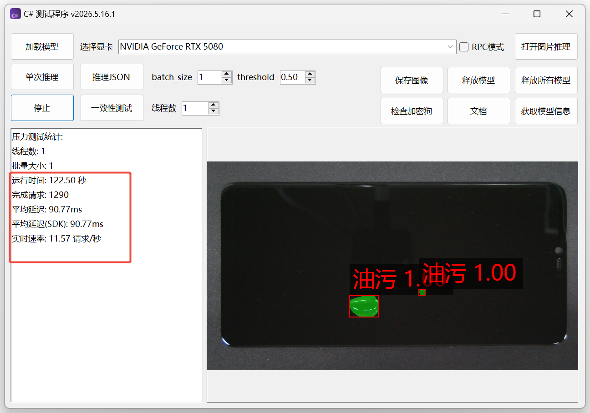Minimize the C# 测试程序 window
Screen dimensions: 590x413
505,14
